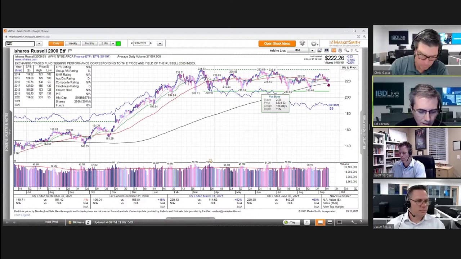The width and height of the screenshot is (461, 259).
Task: Open the wrench tools icon in top toolbar
Action: 346,50
